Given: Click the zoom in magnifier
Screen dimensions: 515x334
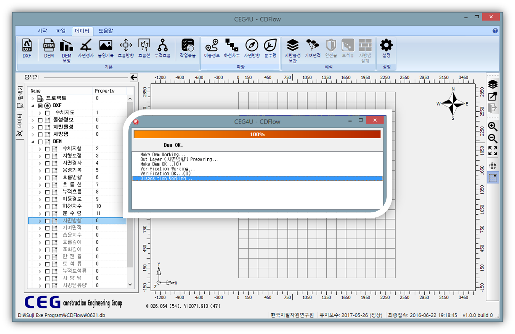Looking at the screenshot, I should 493,127.
